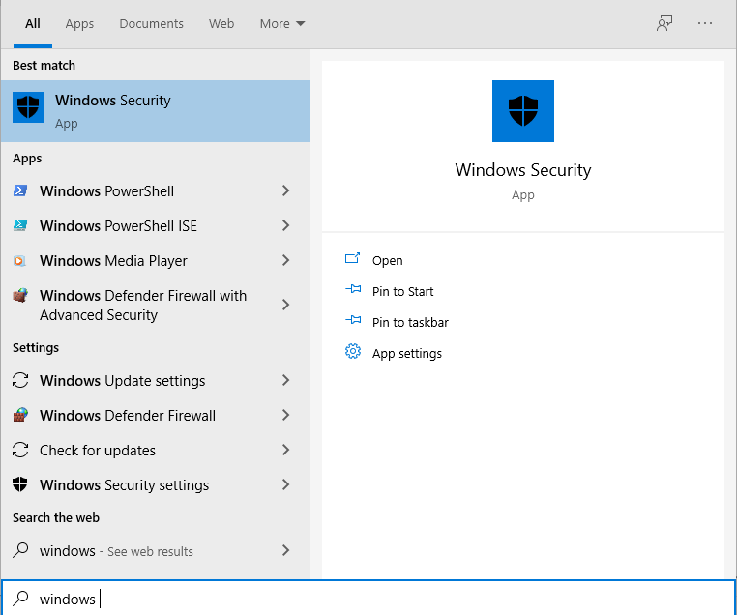Expand the Windows Security settings chevron
Viewport: 737px width, 615px height.
pyautogui.click(x=285, y=485)
